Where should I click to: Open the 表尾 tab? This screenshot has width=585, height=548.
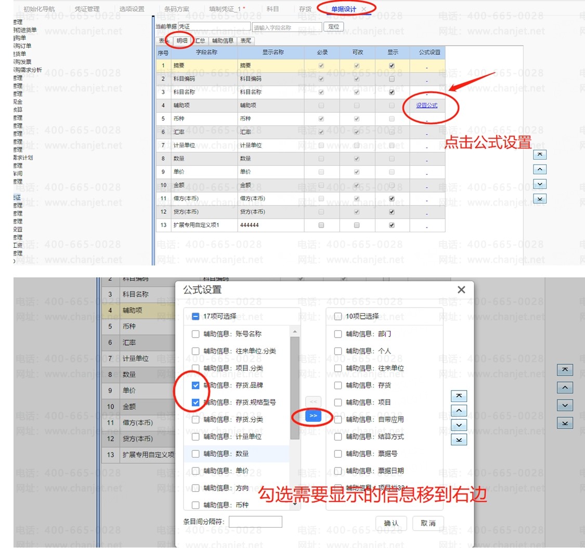click(245, 41)
